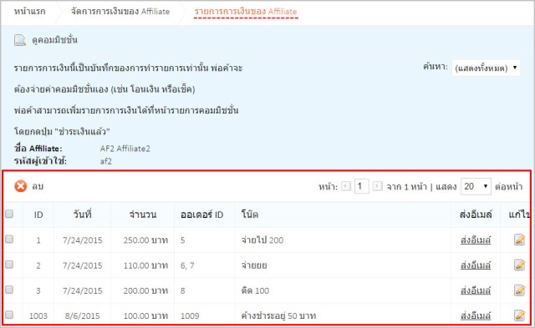
Task: Go to next page arrow
Action: click(x=377, y=186)
